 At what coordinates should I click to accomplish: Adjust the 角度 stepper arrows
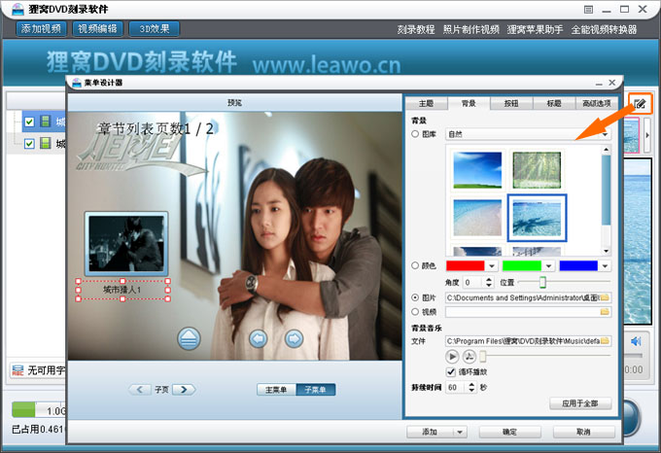click(489, 282)
